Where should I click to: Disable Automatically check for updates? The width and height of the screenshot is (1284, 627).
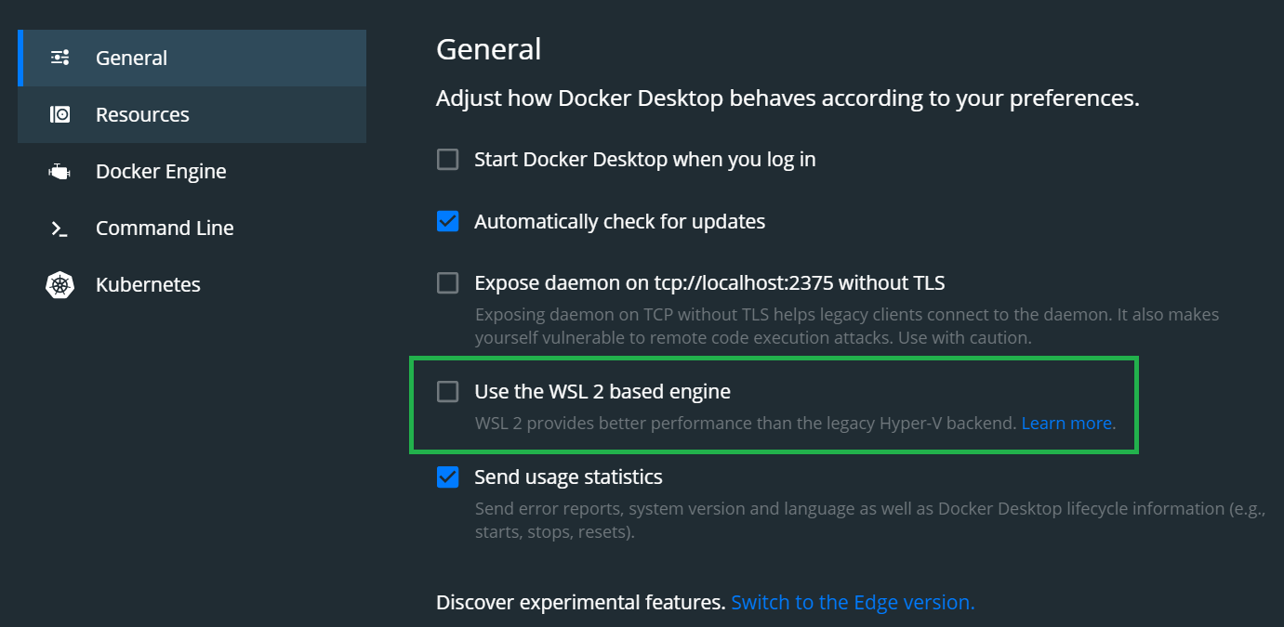(447, 221)
